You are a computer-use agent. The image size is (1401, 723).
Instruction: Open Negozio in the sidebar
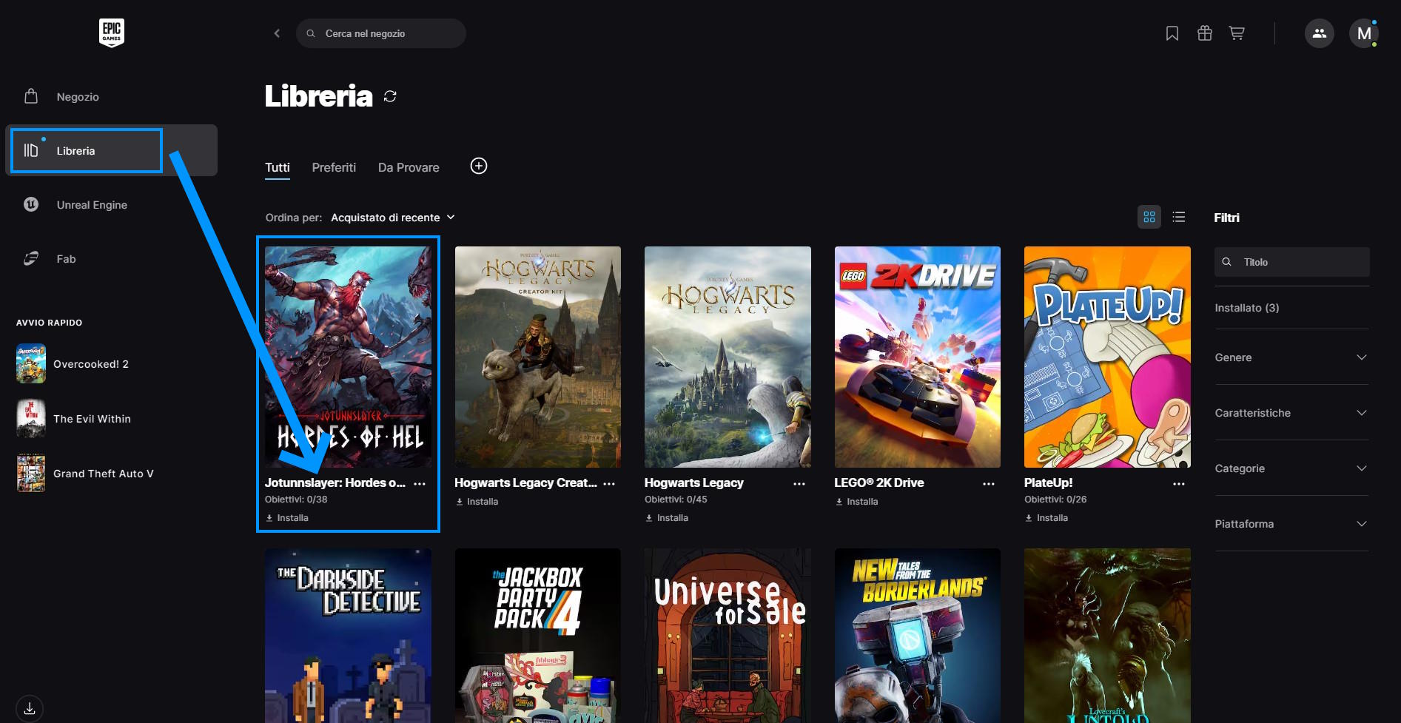pyautogui.click(x=78, y=97)
